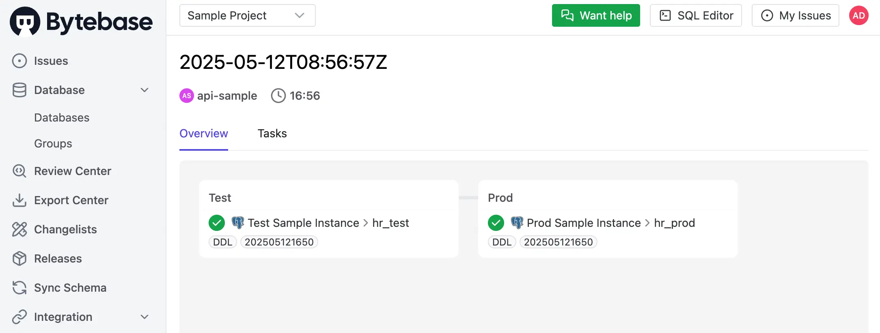Collapse the Database menu chevron
This screenshot has width=880, height=333.
coord(145,90)
